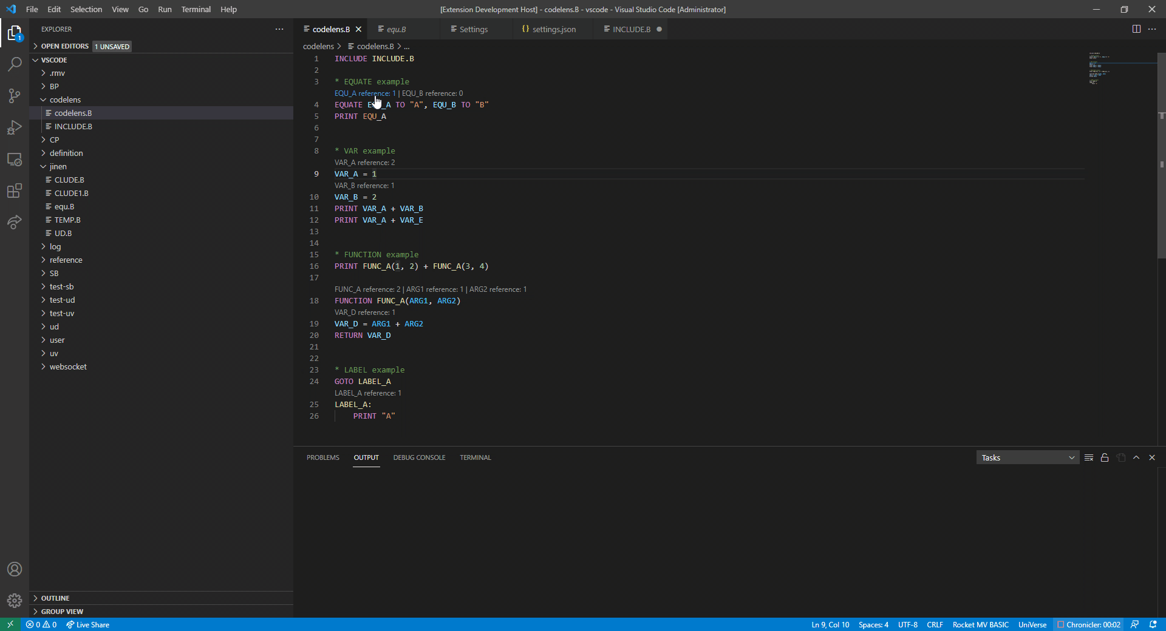Split the editor using the split icon

1136,29
